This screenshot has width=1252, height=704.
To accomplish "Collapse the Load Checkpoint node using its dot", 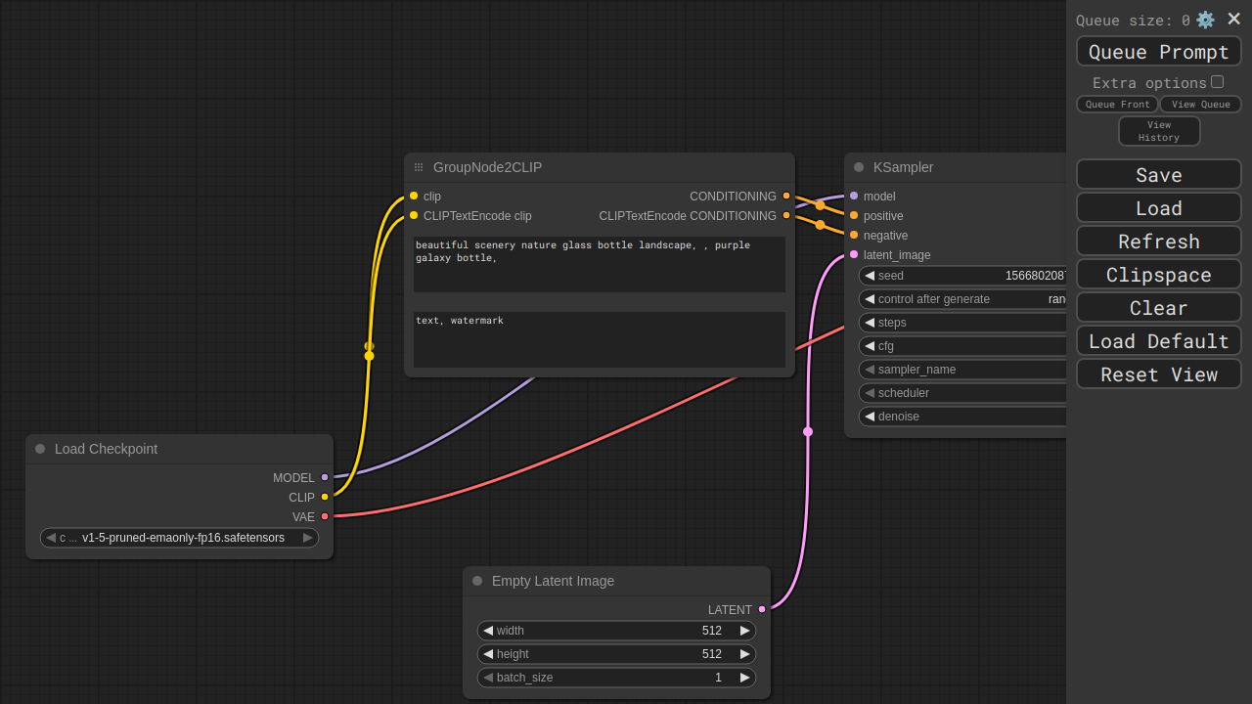I will click(40, 449).
